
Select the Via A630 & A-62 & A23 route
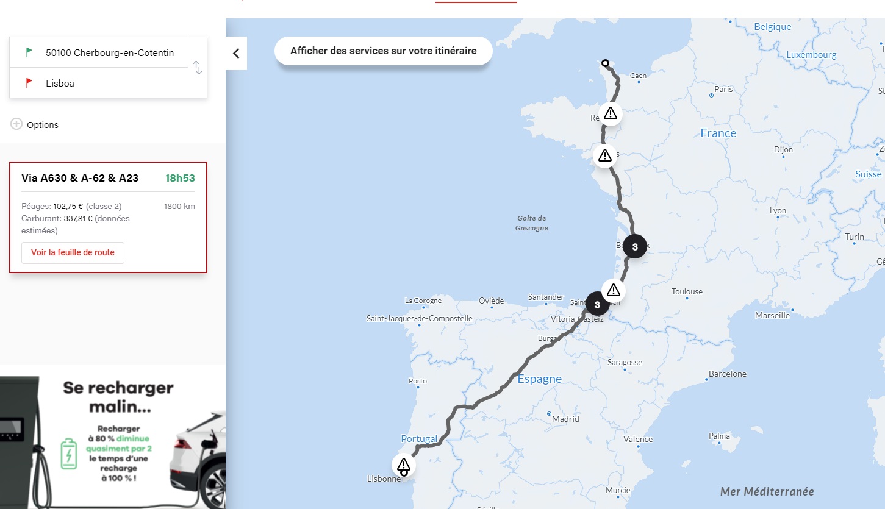[80, 178]
